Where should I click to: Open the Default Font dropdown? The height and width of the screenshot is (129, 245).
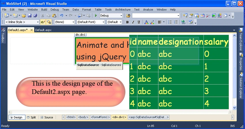click(x=91, y=22)
